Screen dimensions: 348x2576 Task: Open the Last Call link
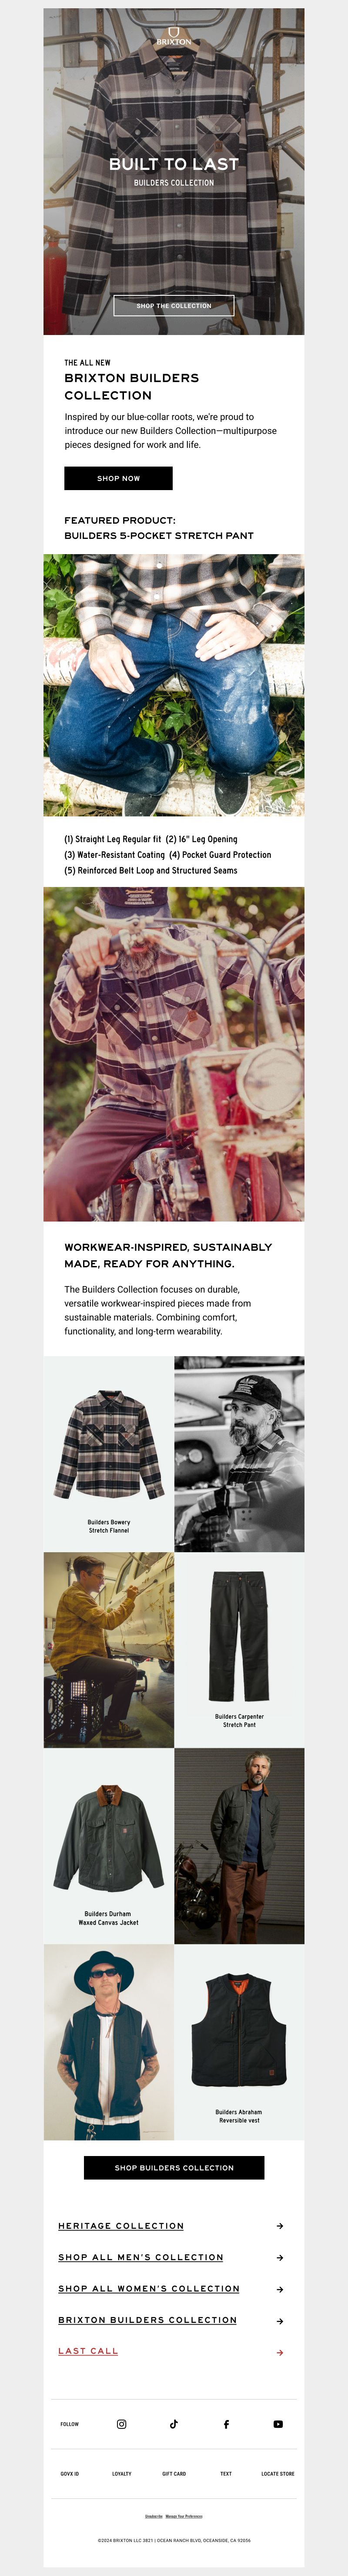click(x=88, y=2351)
